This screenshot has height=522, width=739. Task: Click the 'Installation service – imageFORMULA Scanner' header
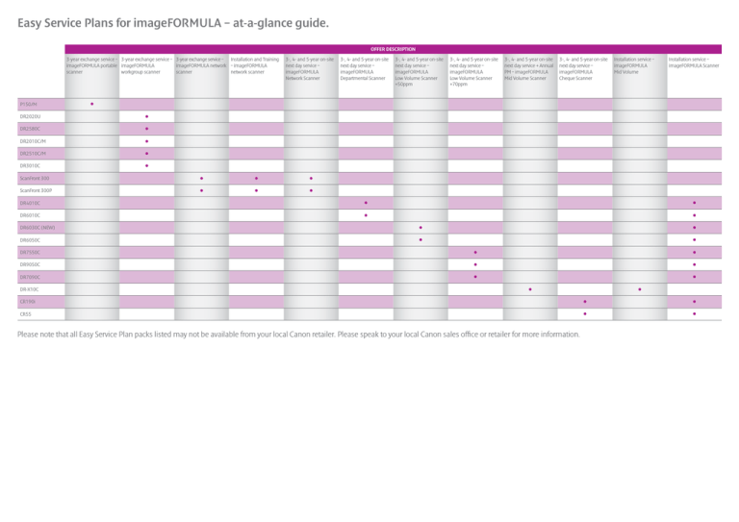tap(694, 62)
